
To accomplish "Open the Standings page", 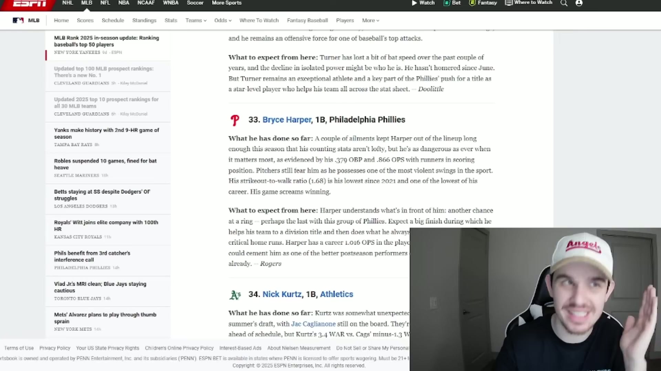I will click(x=144, y=20).
